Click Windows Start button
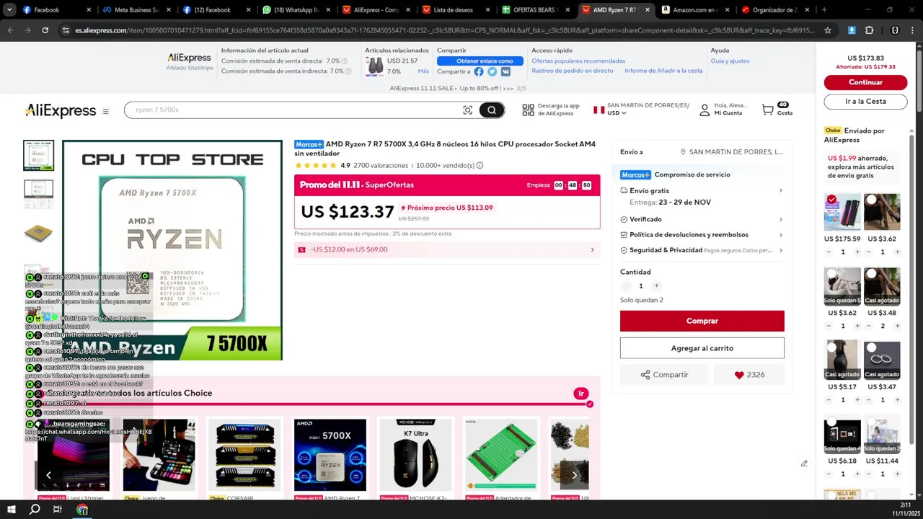This screenshot has width=923, height=519. (x=11, y=510)
